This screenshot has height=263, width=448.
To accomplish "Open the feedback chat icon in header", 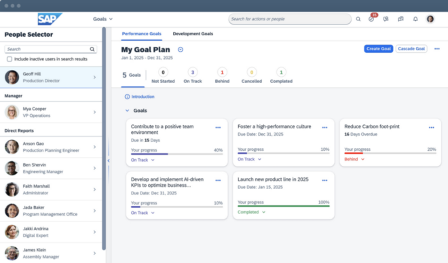I will pyautogui.click(x=400, y=19).
